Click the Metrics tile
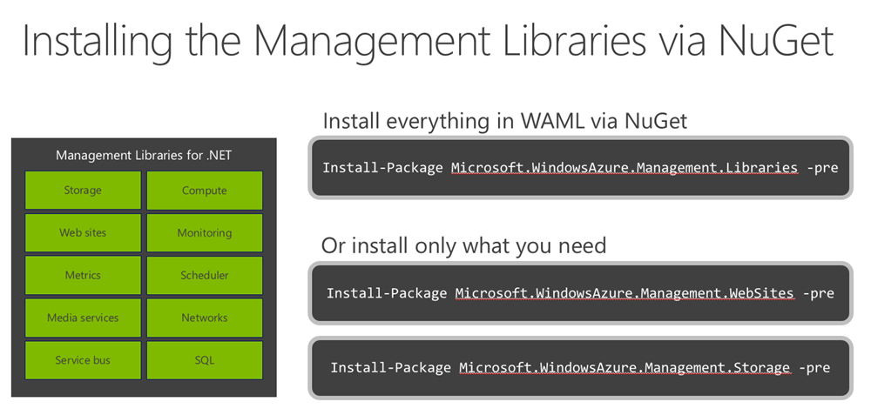The height and width of the screenshot is (415, 871). (x=83, y=275)
